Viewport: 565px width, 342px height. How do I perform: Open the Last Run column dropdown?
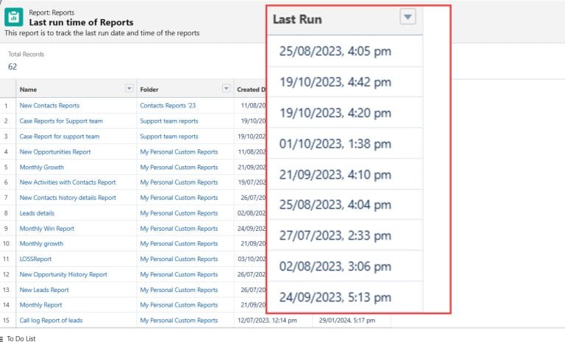[408, 17]
